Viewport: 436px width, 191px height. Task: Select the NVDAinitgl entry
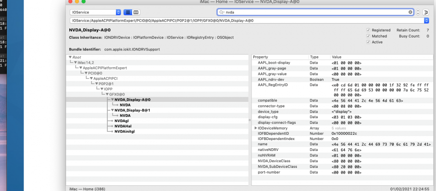125,131
